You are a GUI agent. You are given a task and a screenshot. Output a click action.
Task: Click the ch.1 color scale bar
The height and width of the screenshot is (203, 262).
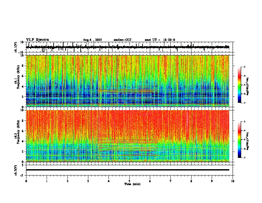(x=240, y=85)
